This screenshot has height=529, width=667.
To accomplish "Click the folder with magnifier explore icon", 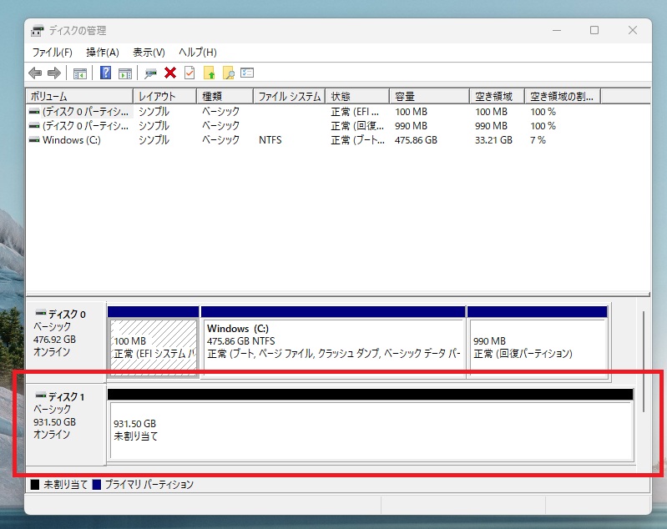I will (229, 73).
